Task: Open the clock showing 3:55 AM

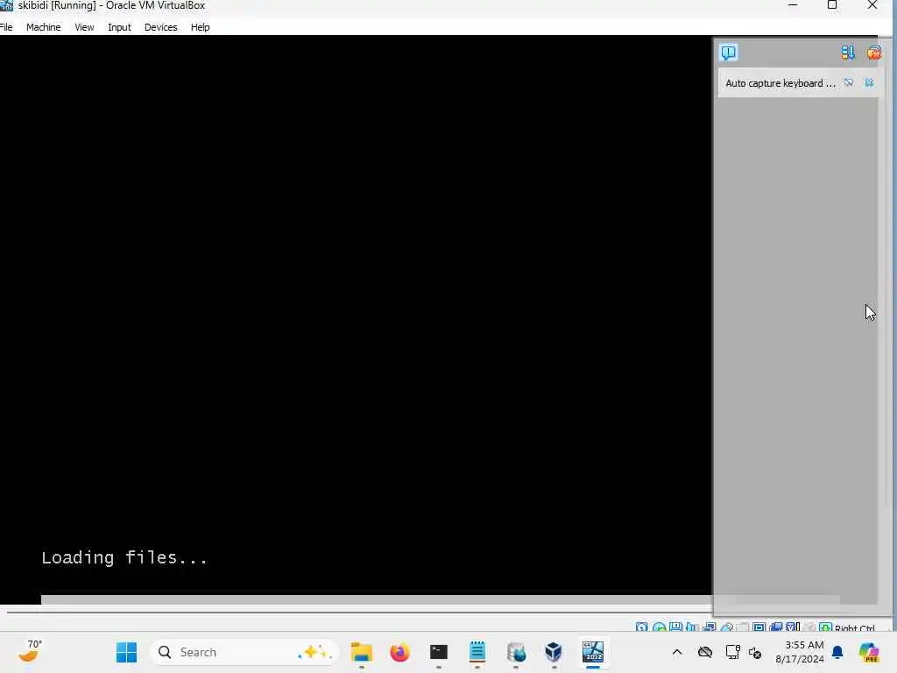Action: pyautogui.click(x=800, y=652)
